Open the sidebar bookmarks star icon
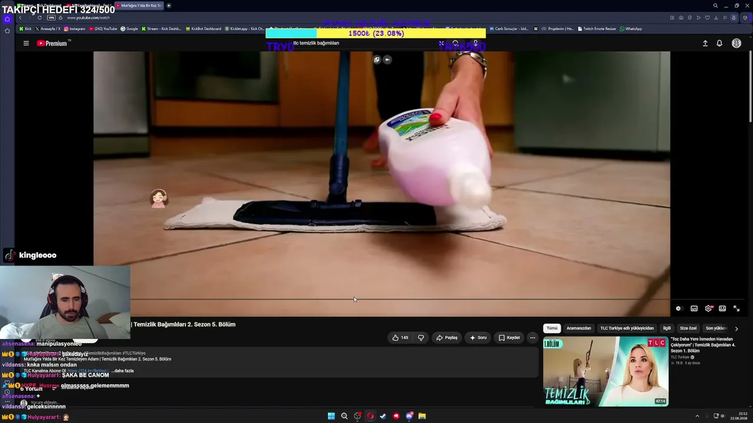This screenshot has width=753, height=423. (x=7, y=31)
